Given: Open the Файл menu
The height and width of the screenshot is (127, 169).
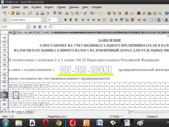Looking at the screenshot, I should tap(5, 7).
